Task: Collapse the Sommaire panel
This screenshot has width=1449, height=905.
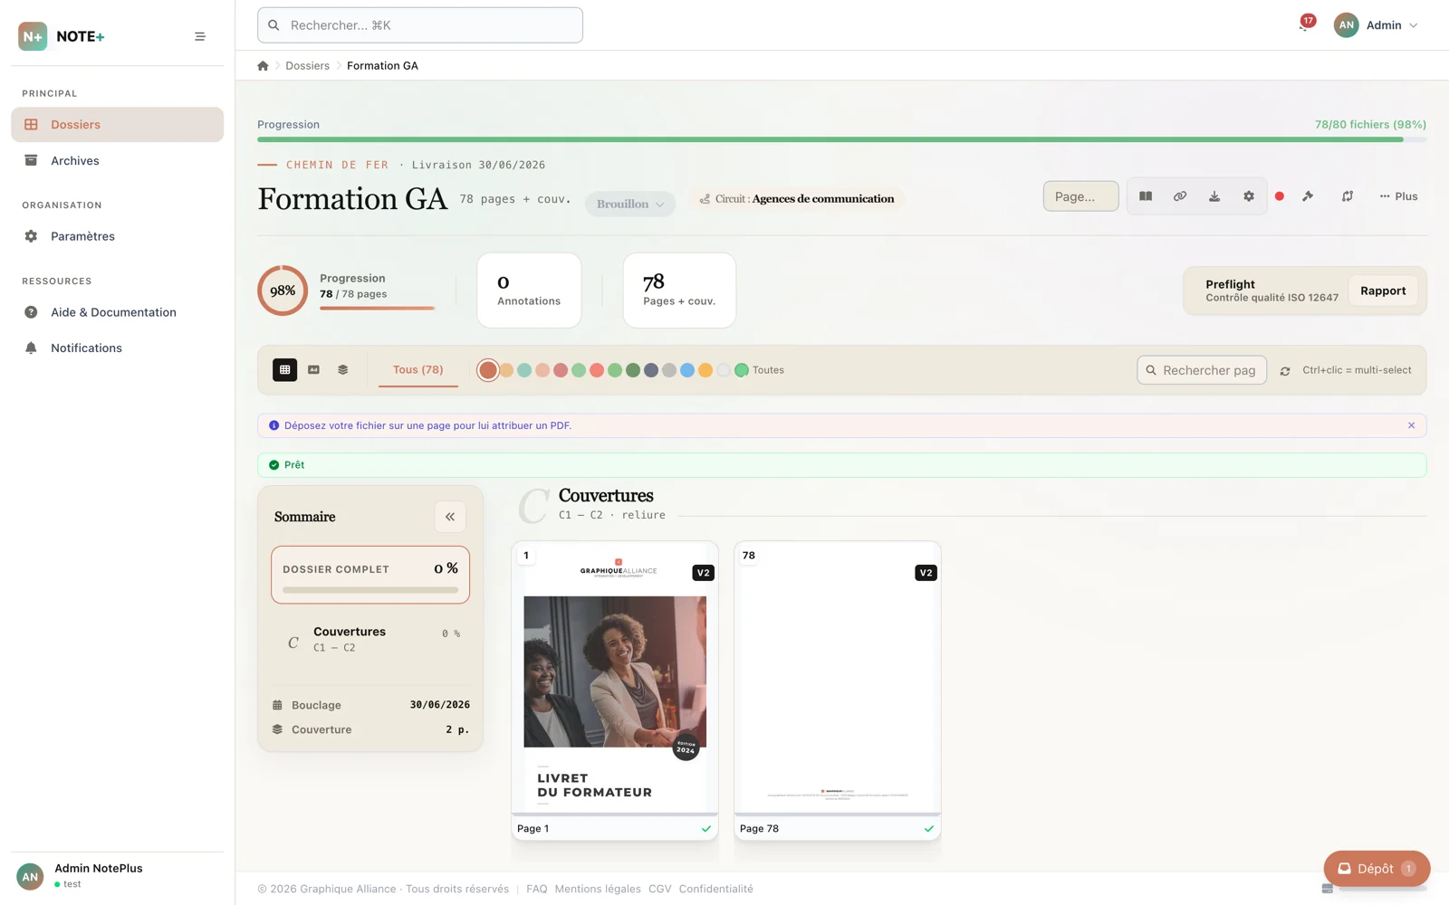Action: coord(450,517)
